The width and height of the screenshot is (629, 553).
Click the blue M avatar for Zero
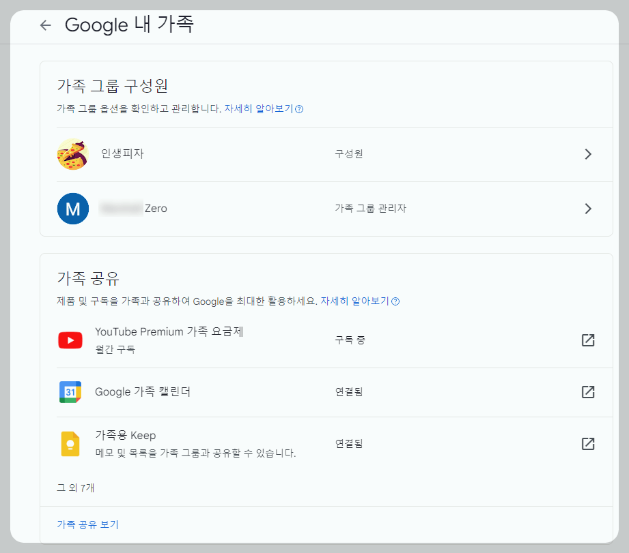(72, 209)
